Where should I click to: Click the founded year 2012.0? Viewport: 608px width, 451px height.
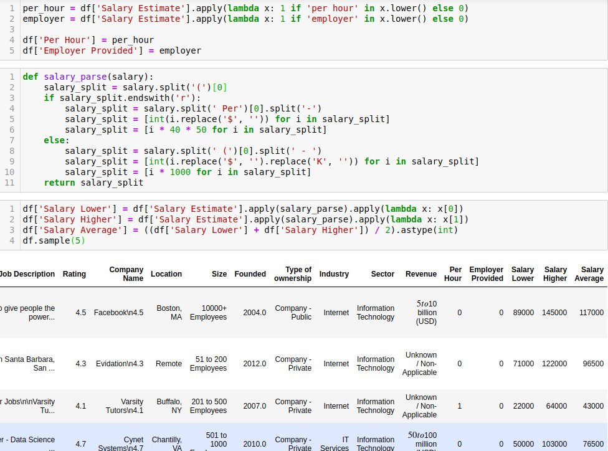click(254, 364)
